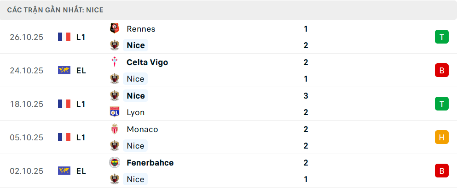Click the green T badge for Lyon match
The image size is (457, 188).
pyautogui.click(x=441, y=104)
